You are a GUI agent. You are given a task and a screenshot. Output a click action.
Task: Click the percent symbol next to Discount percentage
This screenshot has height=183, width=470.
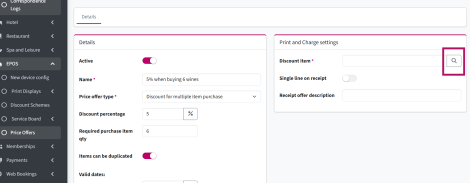pyautogui.click(x=190, y=114)
